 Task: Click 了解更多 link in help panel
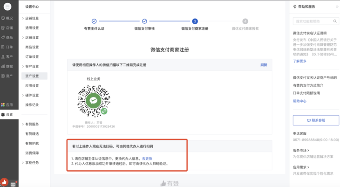pyautogui.click(x=299, y=61)
